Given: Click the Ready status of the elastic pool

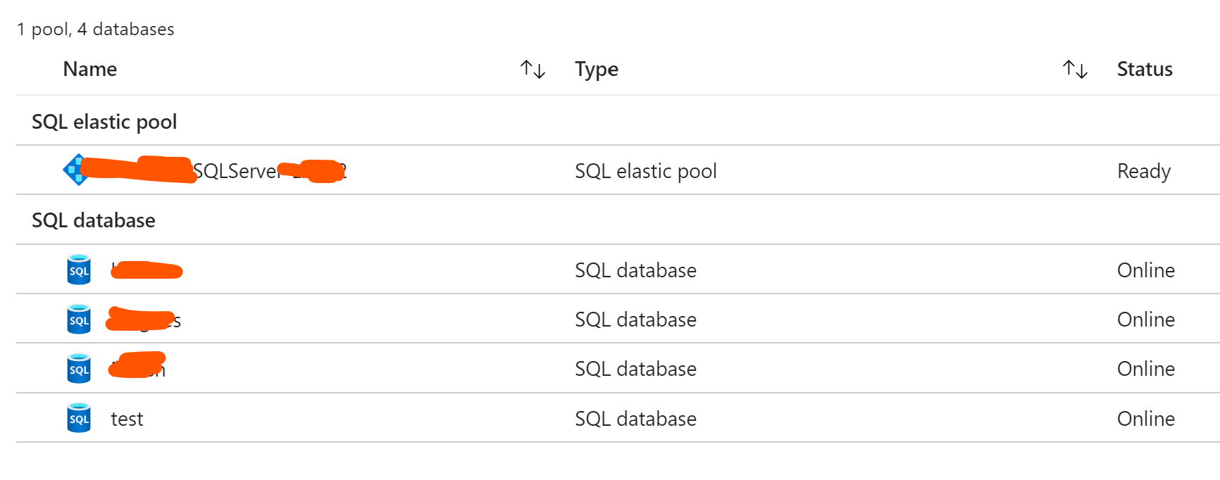Looking at the screenshot, I should click(1143, 171).
